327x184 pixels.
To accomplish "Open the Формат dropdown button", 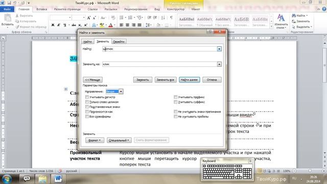I will tap(95, 140).
